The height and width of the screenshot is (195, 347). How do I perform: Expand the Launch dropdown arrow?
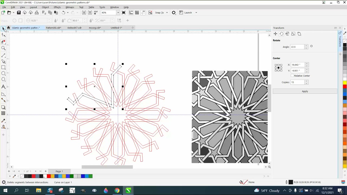196,13
